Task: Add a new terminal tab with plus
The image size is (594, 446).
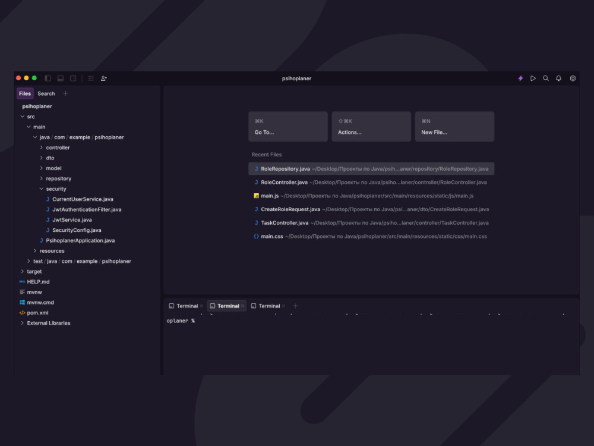Action: click(295, 306)
